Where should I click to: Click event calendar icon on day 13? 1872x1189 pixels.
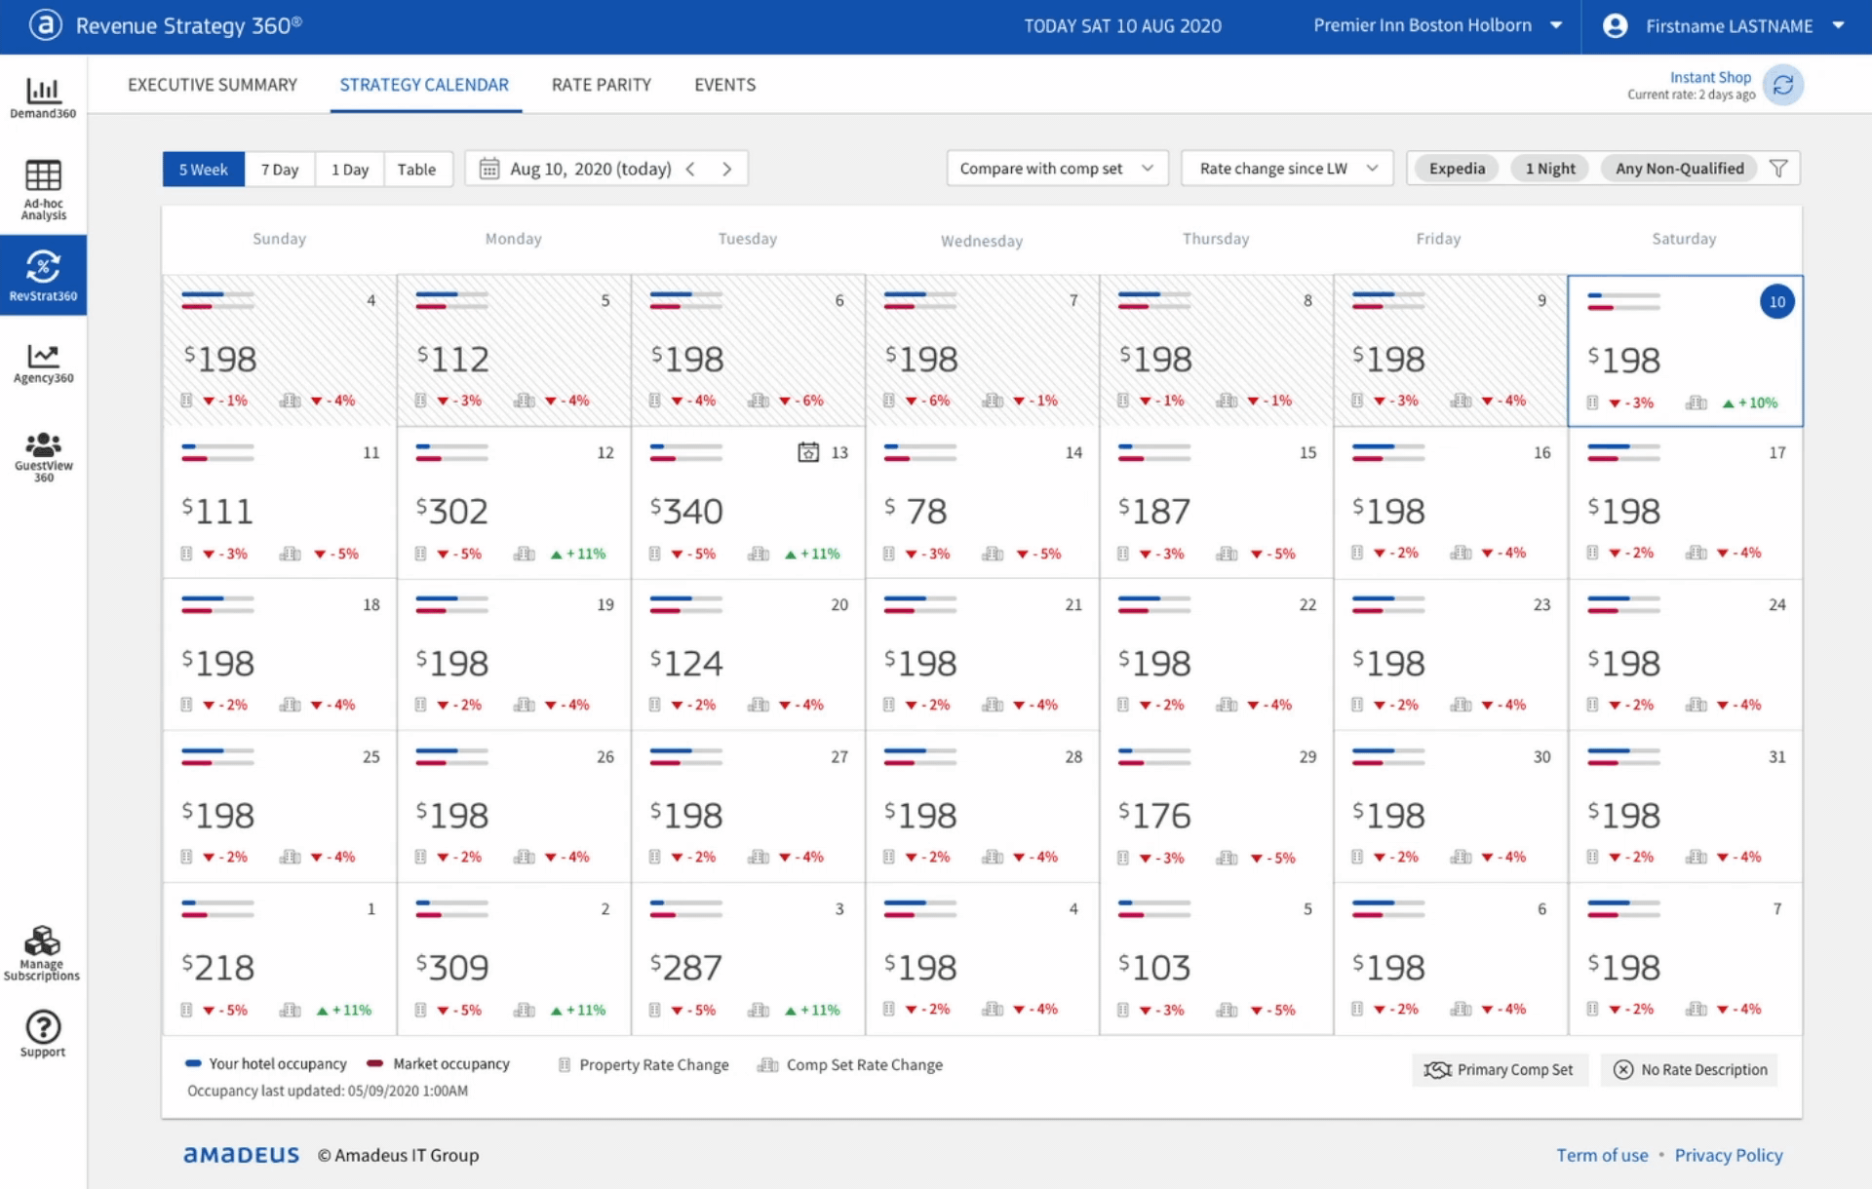(808, 452)
